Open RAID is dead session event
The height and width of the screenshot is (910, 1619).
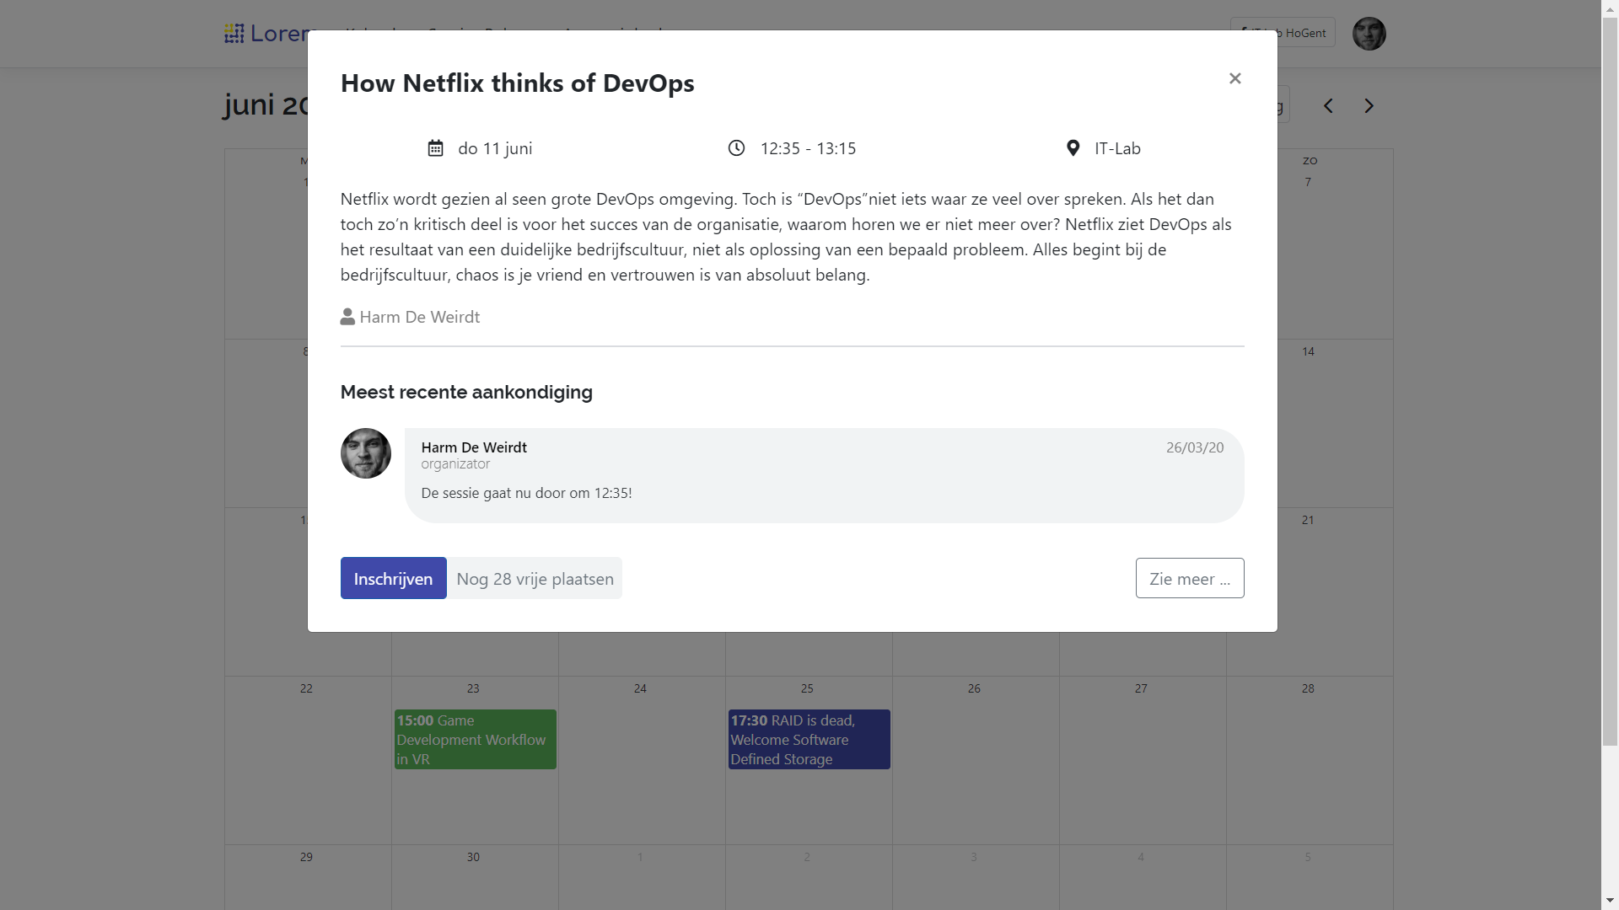(809, 740)
